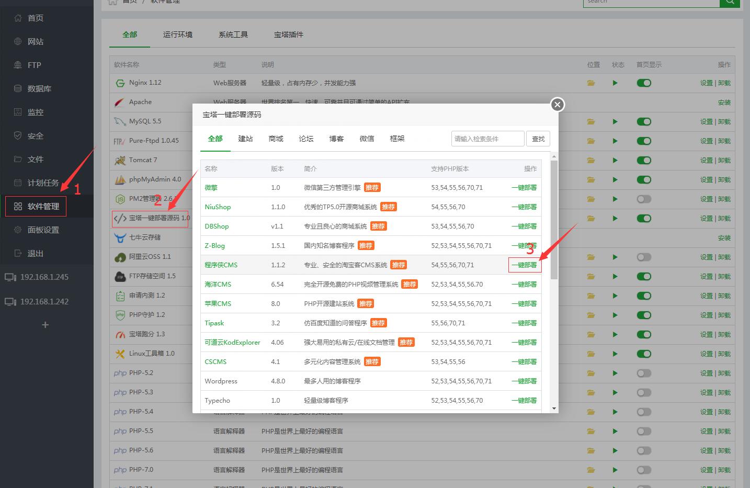Click the Nginx 1.12 running status icon

pos(615,83)
